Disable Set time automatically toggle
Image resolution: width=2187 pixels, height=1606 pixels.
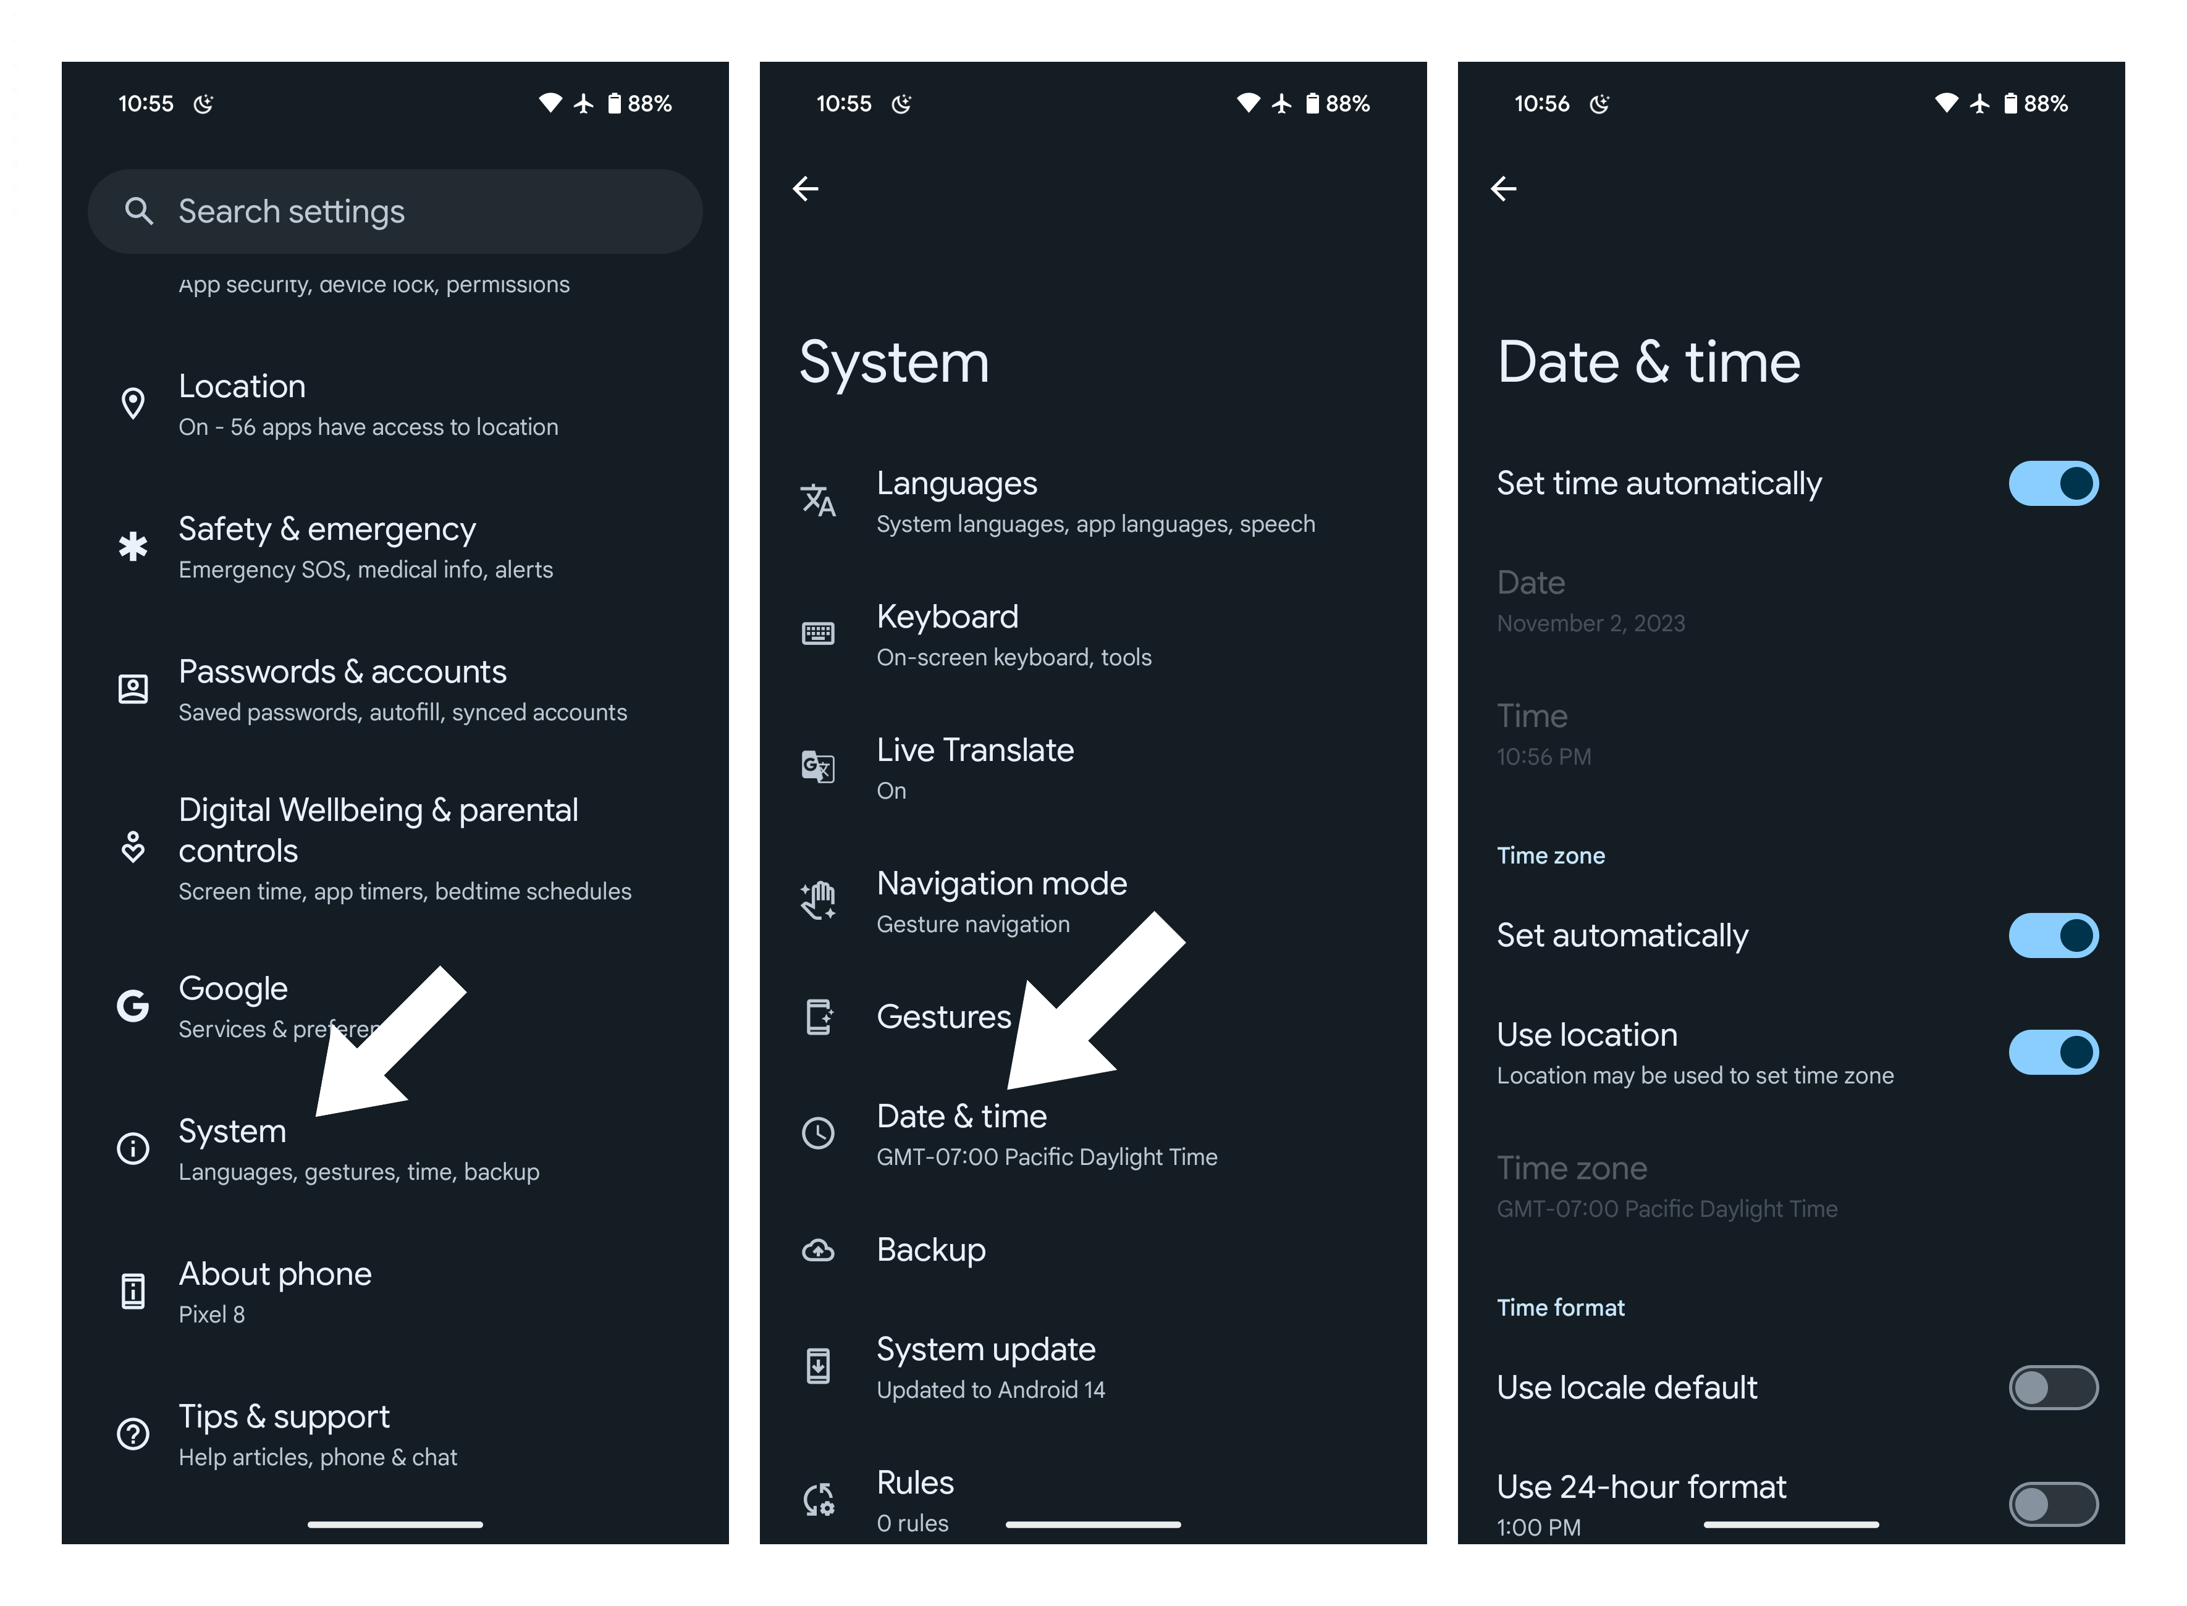pyautogui.click(x=2053, y=483)
